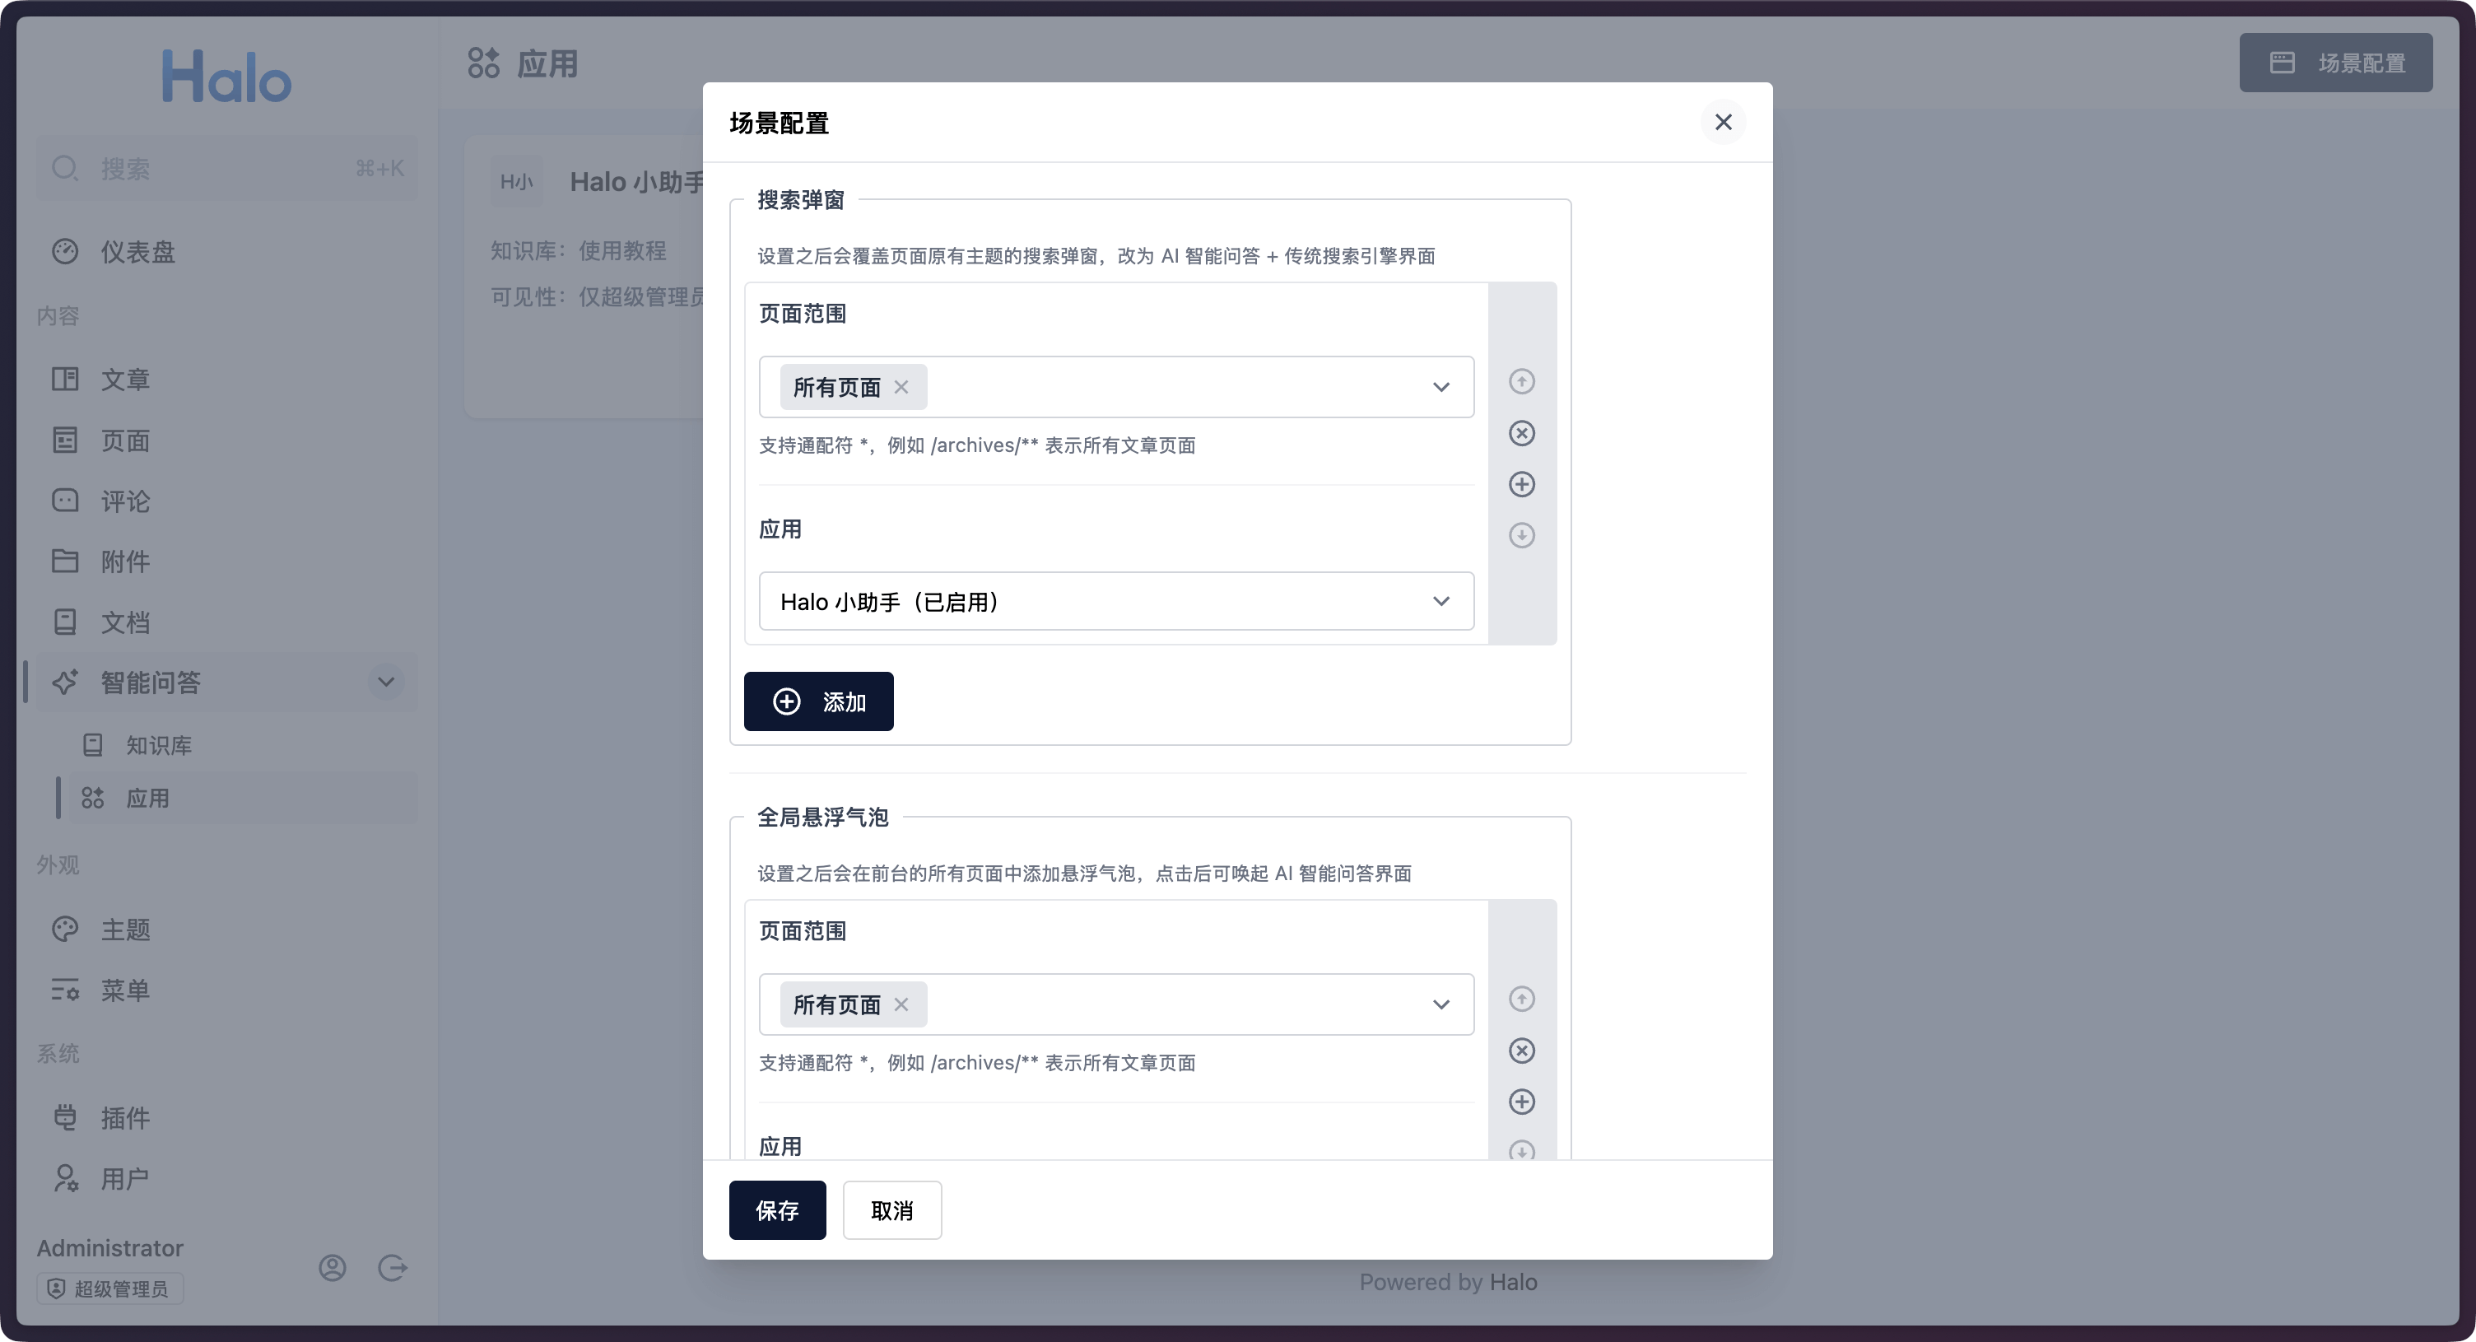Remove 所有页面 tag in 搜索弹窗
This screenshot has width=2476, height=1342.
[x=901, y=386]
